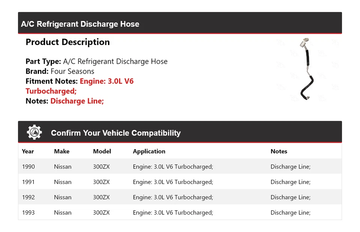360x232 pixels.
Task: Click the red Discharge Line; note text
Action: [x=77, y=101]
